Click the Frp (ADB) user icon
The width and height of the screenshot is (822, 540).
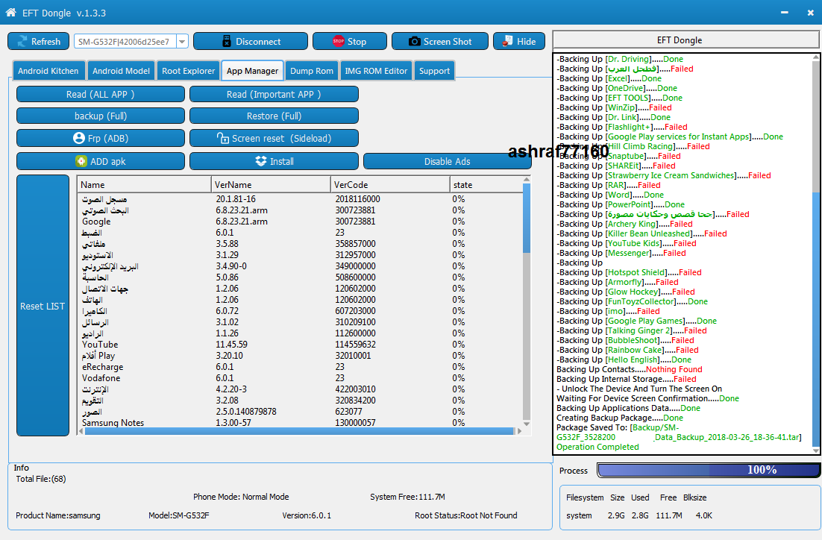coord(78,138)
